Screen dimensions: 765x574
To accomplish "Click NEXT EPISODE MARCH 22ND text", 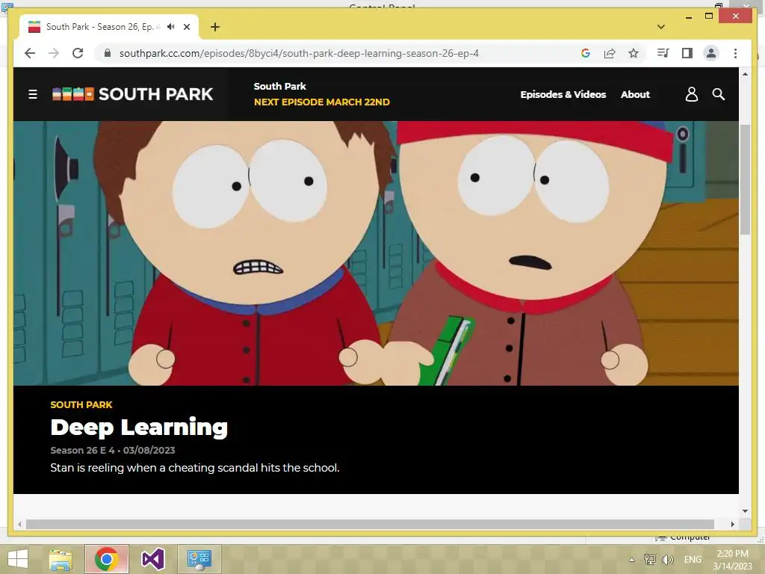I will (x=322, y=102).
